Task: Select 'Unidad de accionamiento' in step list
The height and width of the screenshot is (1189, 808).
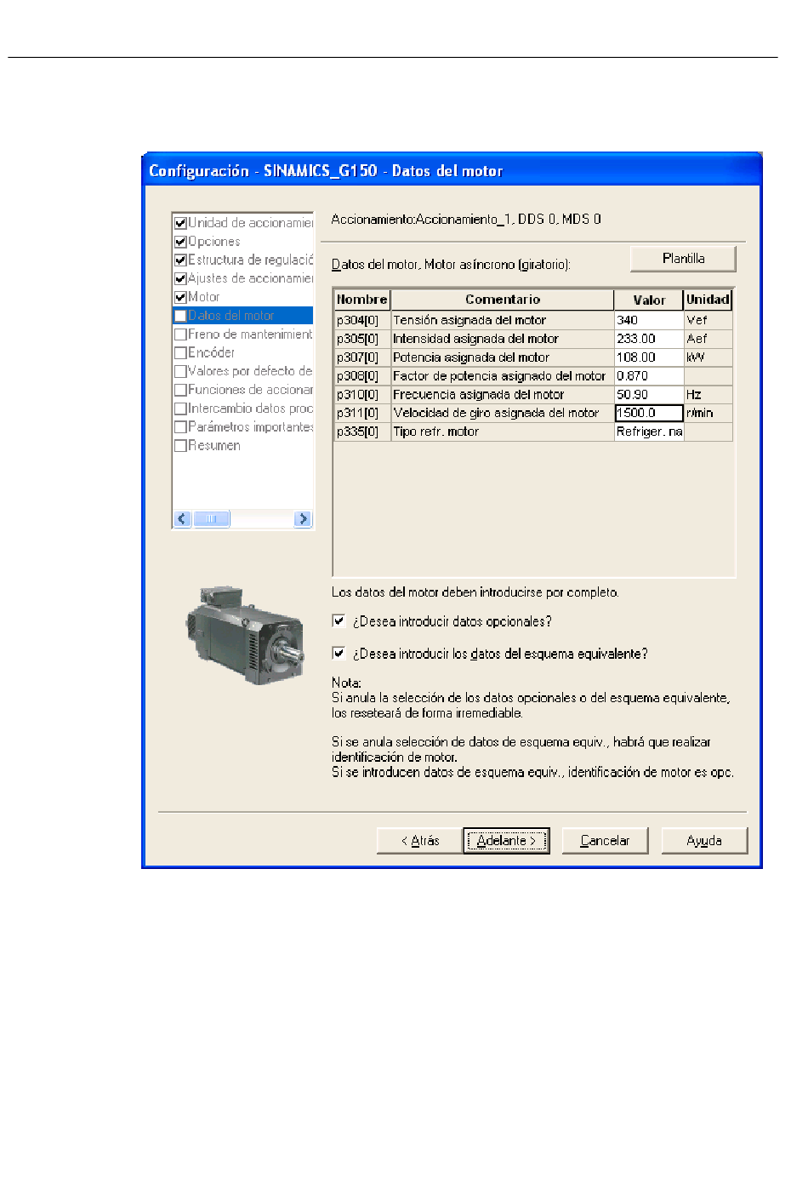Action: [x=251, y=223]
